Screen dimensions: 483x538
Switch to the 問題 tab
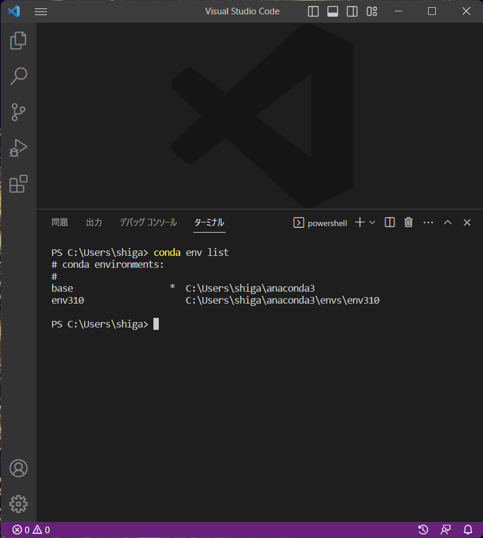click(60, 222)
